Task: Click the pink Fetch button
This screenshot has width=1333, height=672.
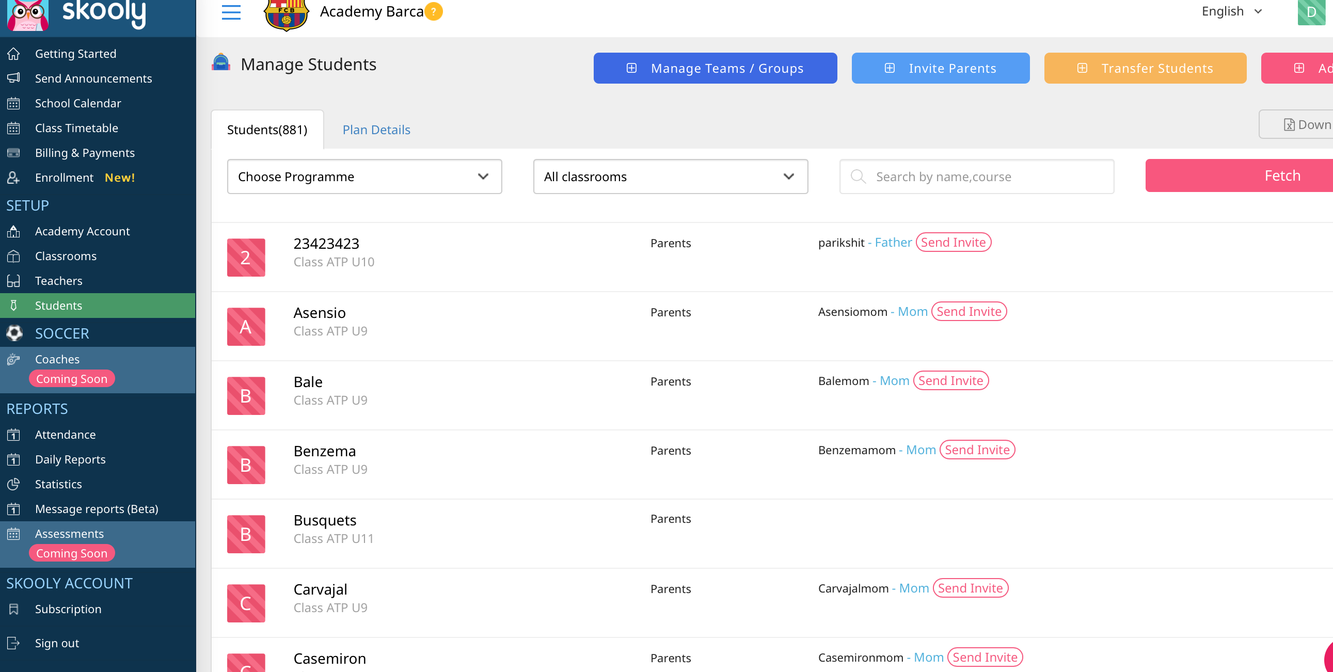Action: (1240, 175)
